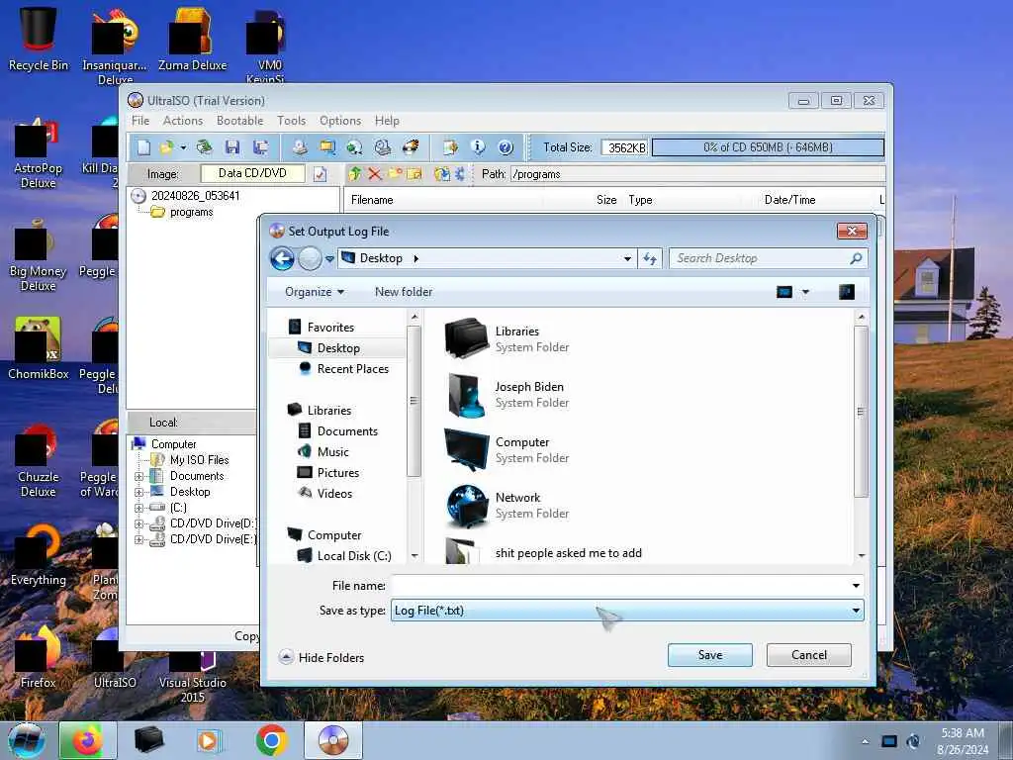Click the New Folder star icon in UltraISO

click(395, 174)
